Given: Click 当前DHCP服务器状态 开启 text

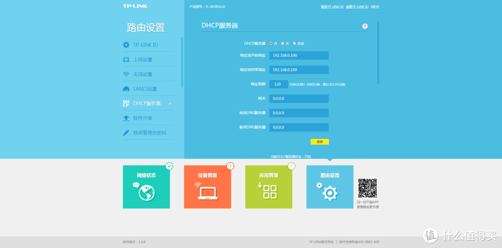Looking at the screenshot, I should pos(291,156).
